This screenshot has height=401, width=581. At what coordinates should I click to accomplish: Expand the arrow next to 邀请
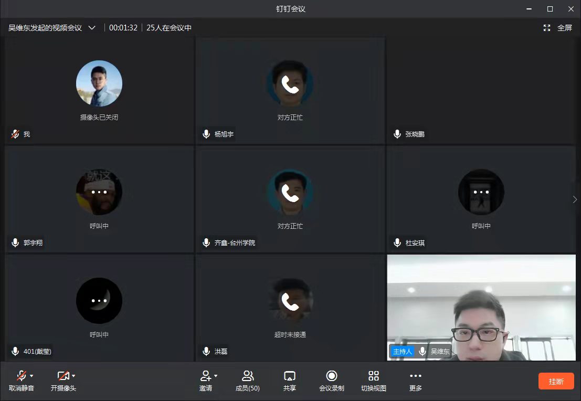pos(216,376)
